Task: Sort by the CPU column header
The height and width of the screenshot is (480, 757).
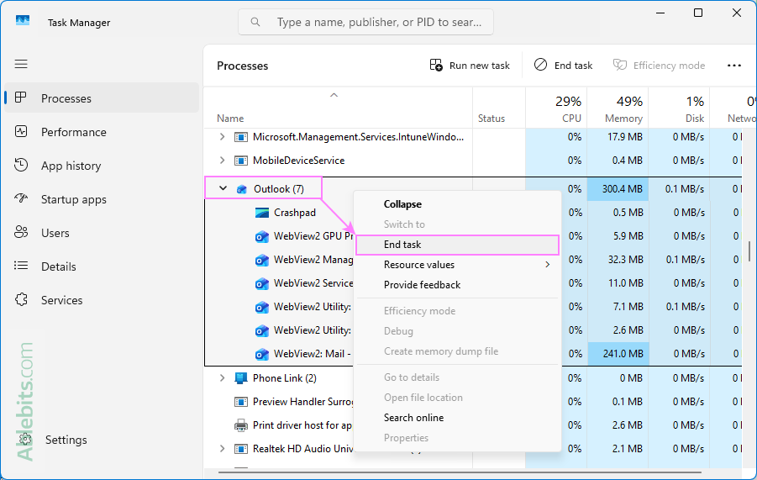Action: 556,108
